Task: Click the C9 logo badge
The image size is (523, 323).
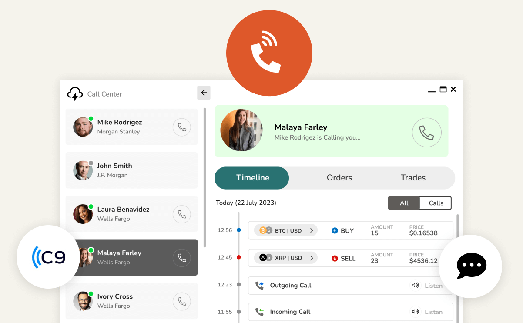Action: point(48,257)
